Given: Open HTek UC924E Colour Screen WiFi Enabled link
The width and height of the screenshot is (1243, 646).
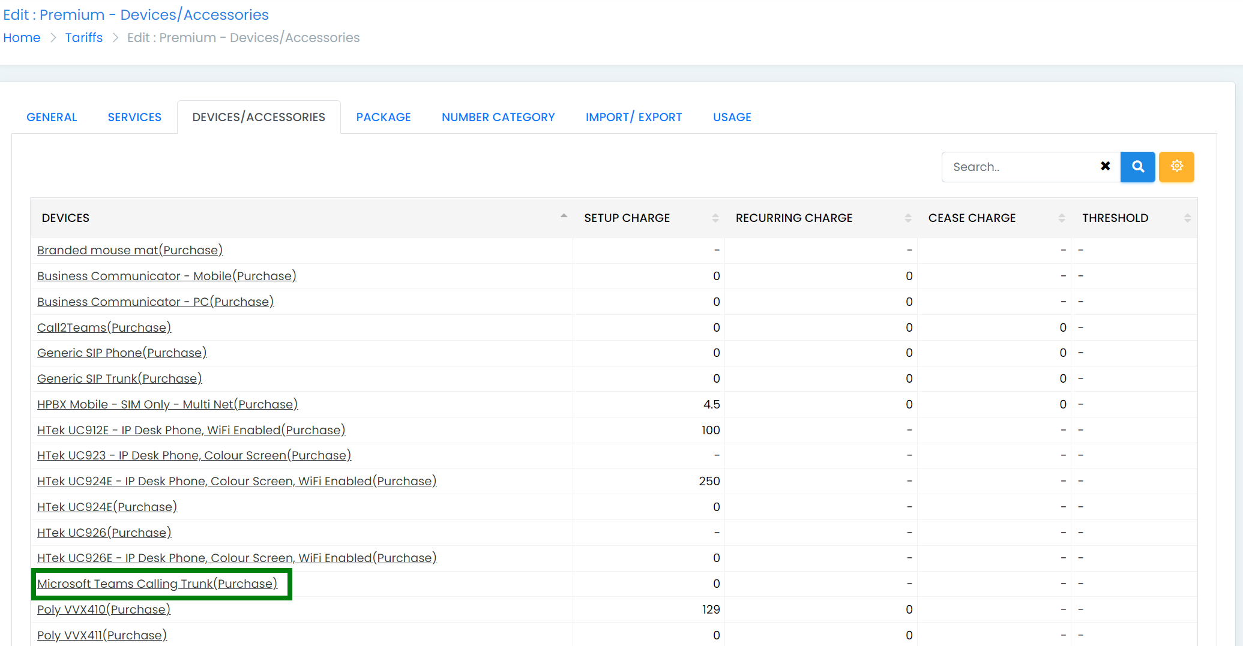Looking at the screenshot, I should coord(237,481).
